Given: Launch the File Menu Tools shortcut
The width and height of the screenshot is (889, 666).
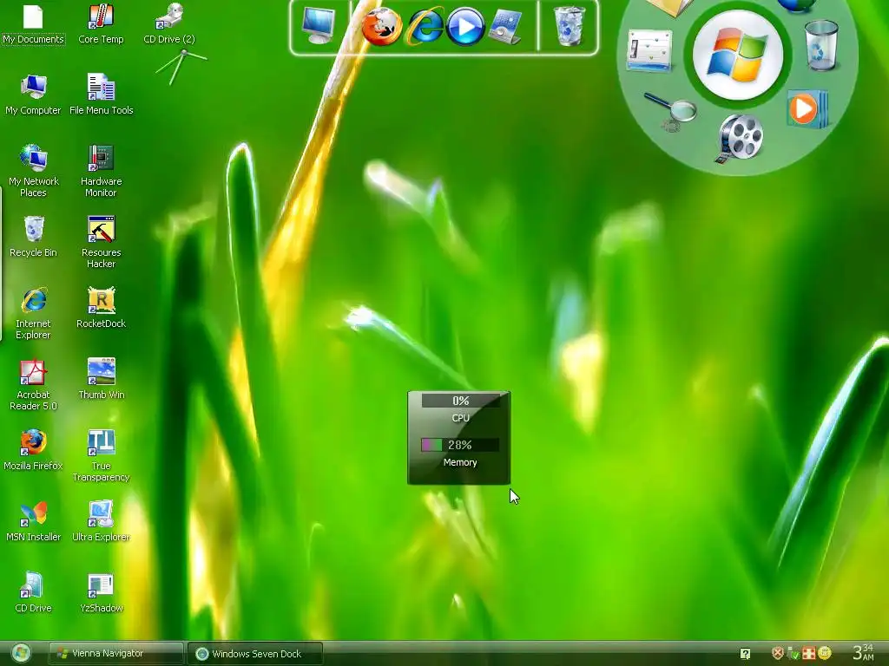Looking at the screenshot, I should point(101,95).
